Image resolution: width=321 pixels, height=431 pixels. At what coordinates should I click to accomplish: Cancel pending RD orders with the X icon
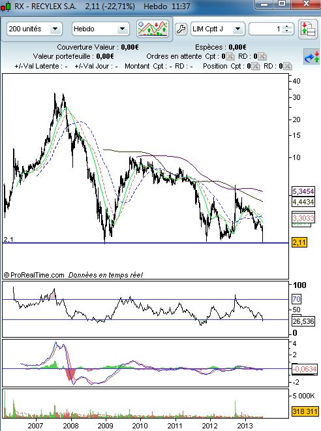coord(262,57)
